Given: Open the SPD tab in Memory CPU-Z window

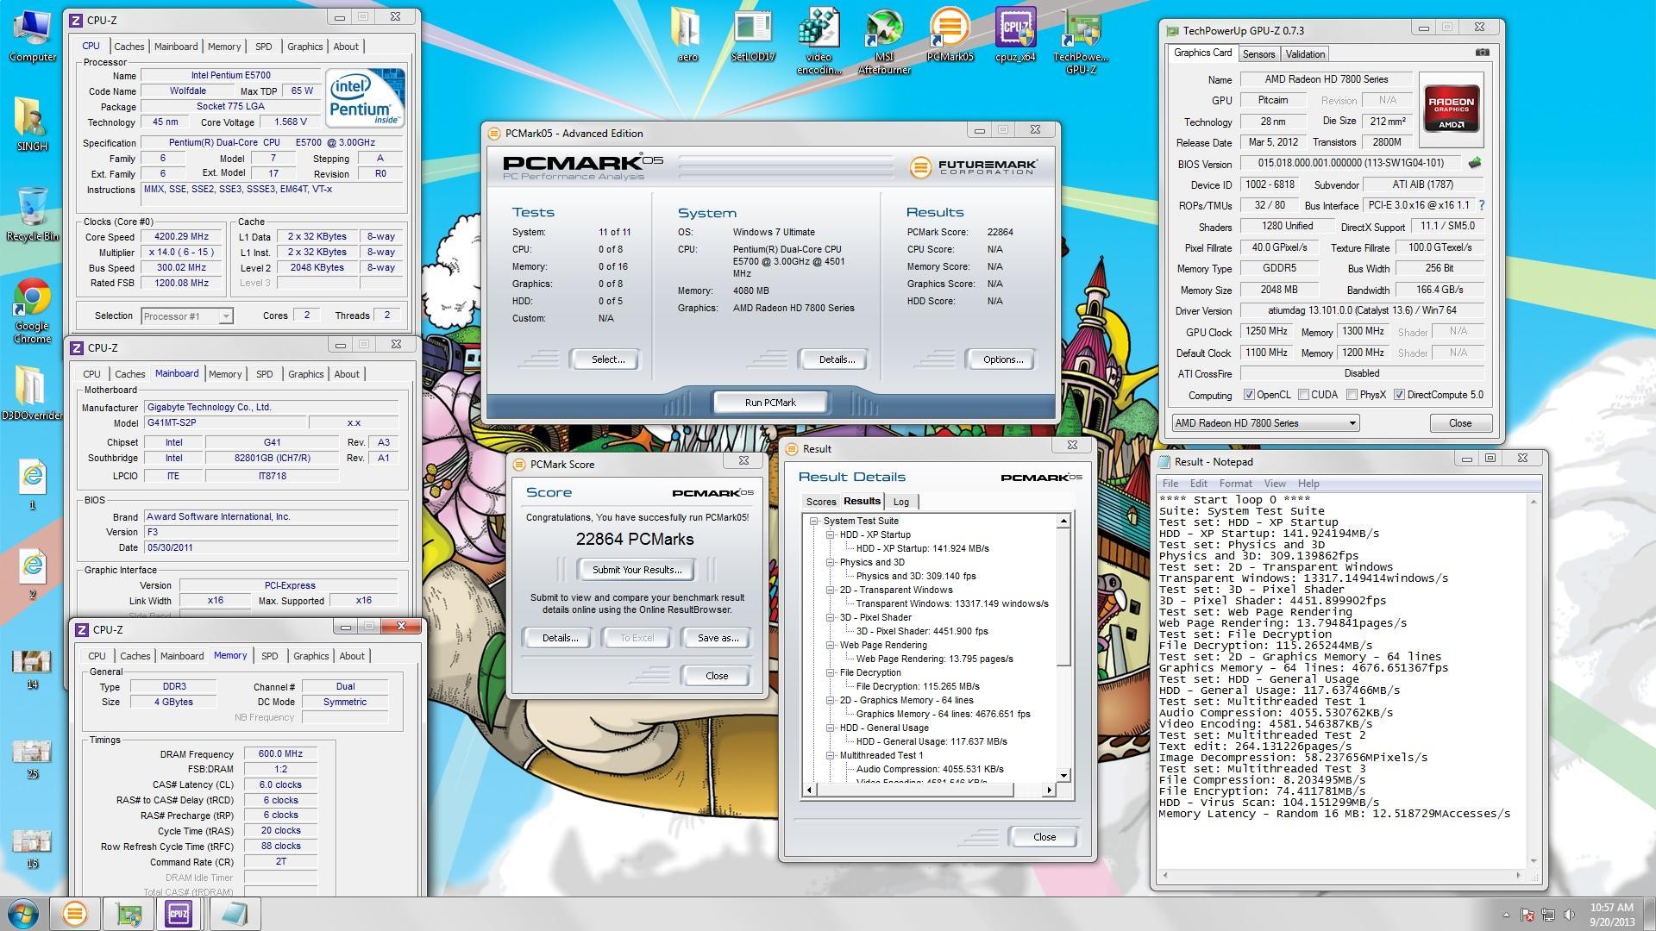Looking at the screenshot, I should [270, 656].
